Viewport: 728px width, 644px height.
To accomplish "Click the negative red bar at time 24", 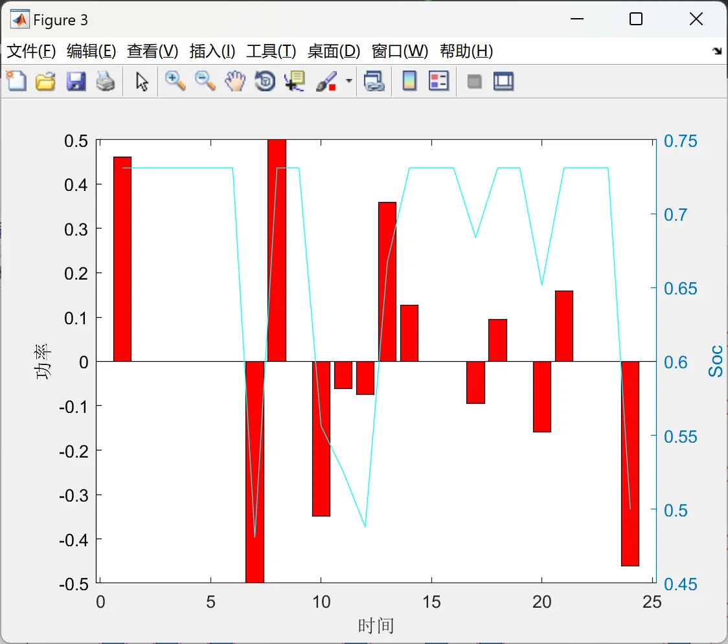I will [630, 463].
